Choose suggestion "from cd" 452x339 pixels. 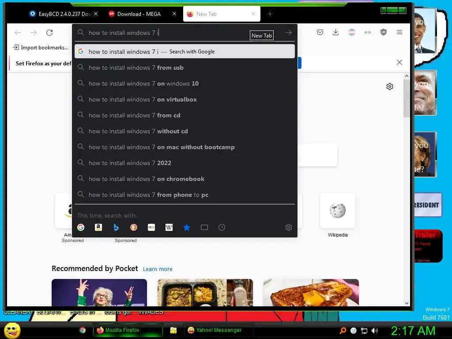[185, 115]
